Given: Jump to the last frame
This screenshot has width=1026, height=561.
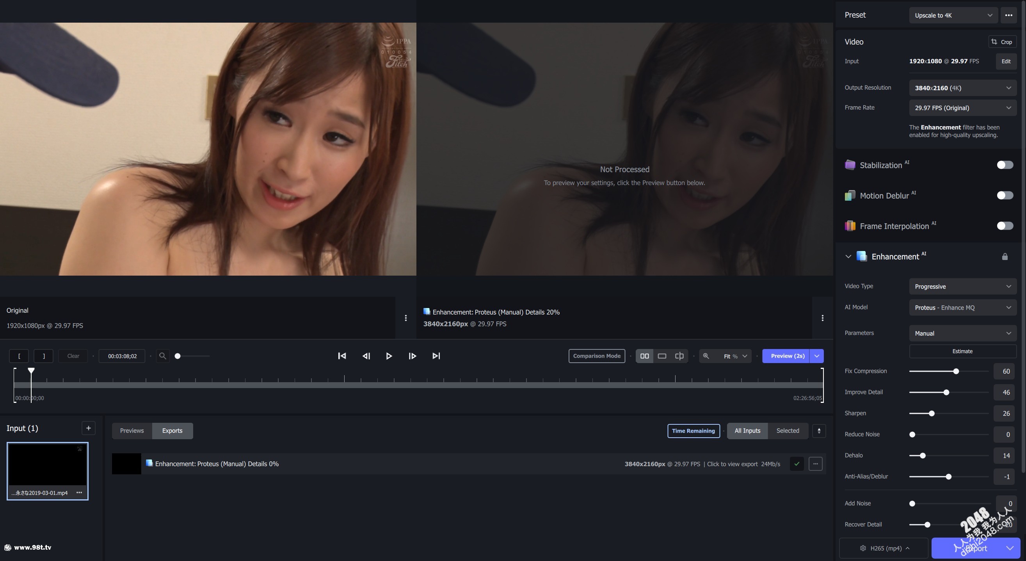Looking at the screenshot, I should point(436,356).
